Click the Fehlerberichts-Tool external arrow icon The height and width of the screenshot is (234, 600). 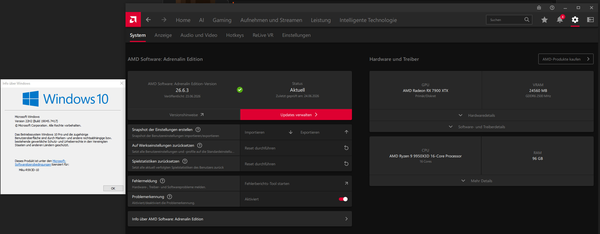pyautogui.click(x=346, y=183)
